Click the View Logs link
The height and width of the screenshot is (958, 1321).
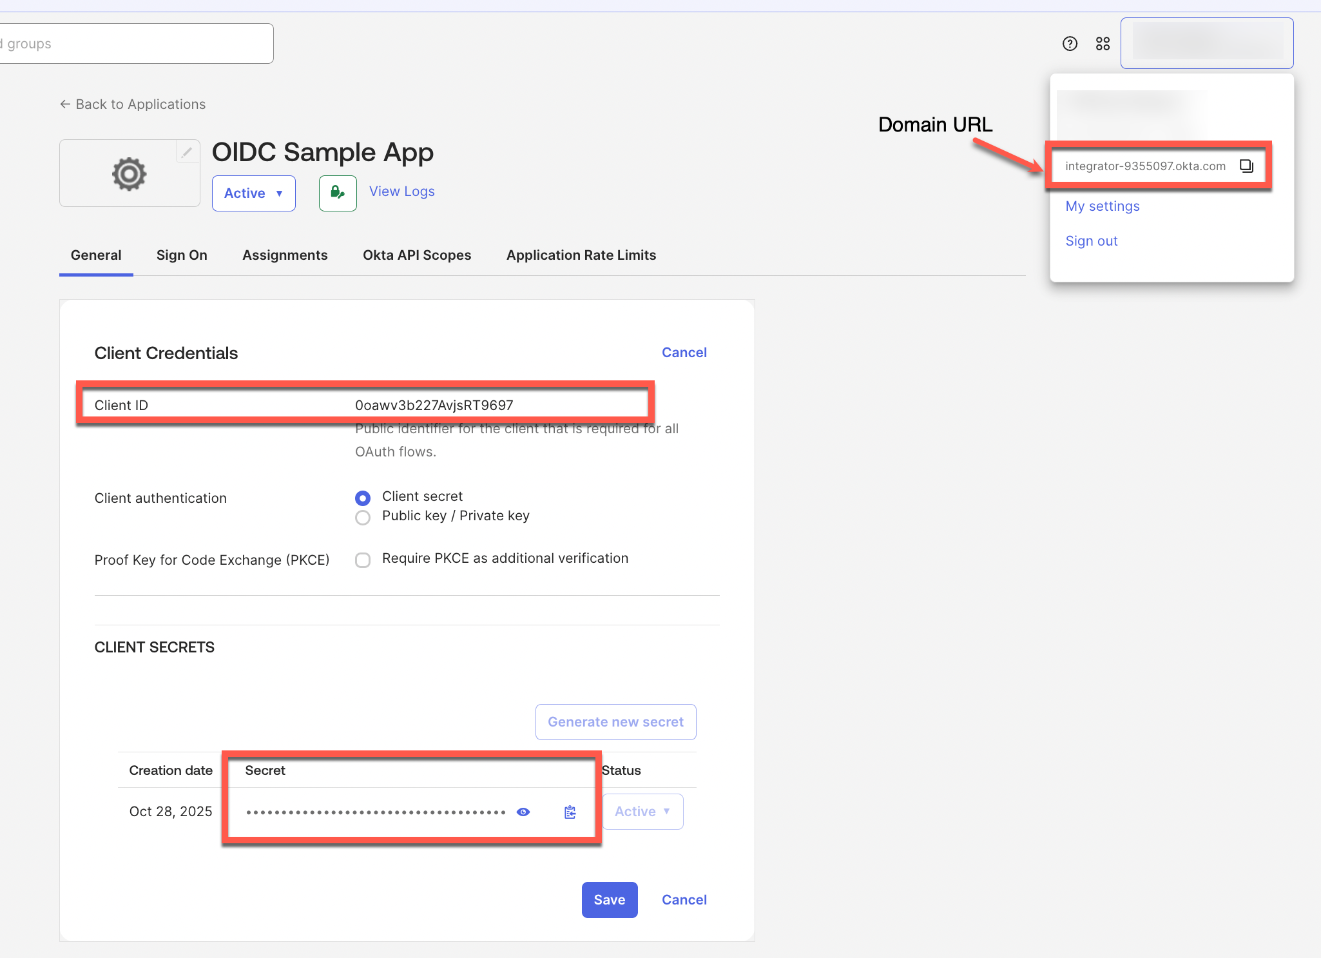tap(401, 191)
